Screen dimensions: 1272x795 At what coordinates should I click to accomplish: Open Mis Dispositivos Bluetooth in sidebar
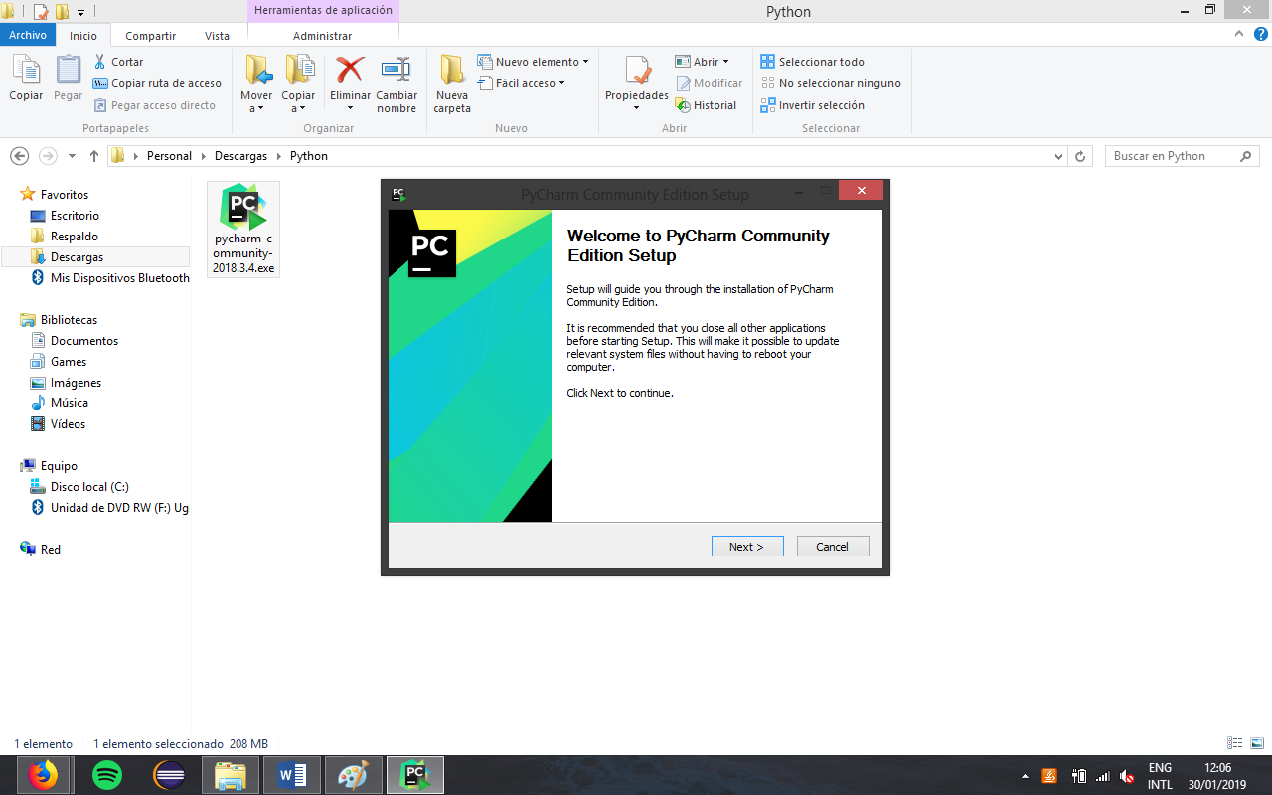tap(109, 278)
